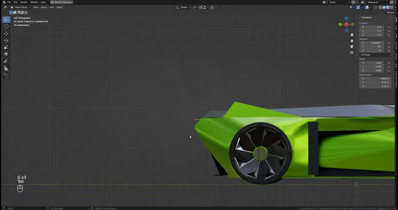
Task: Open the shading options dropdown arrow
Action: pyautogui.click(x=395, y=7)
